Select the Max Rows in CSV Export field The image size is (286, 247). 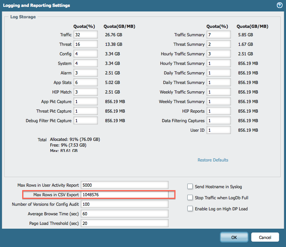click(124, 195)
